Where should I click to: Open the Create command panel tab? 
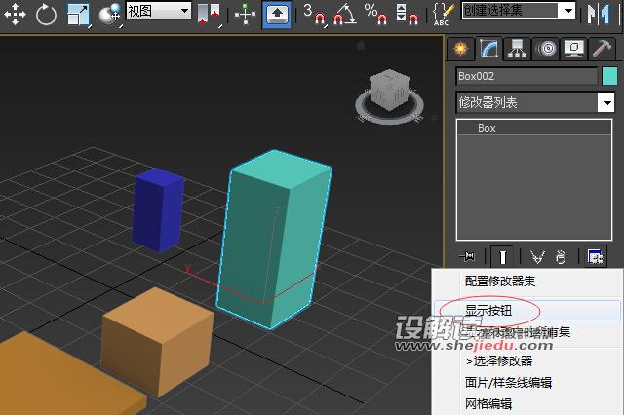(x=460, y=49)
